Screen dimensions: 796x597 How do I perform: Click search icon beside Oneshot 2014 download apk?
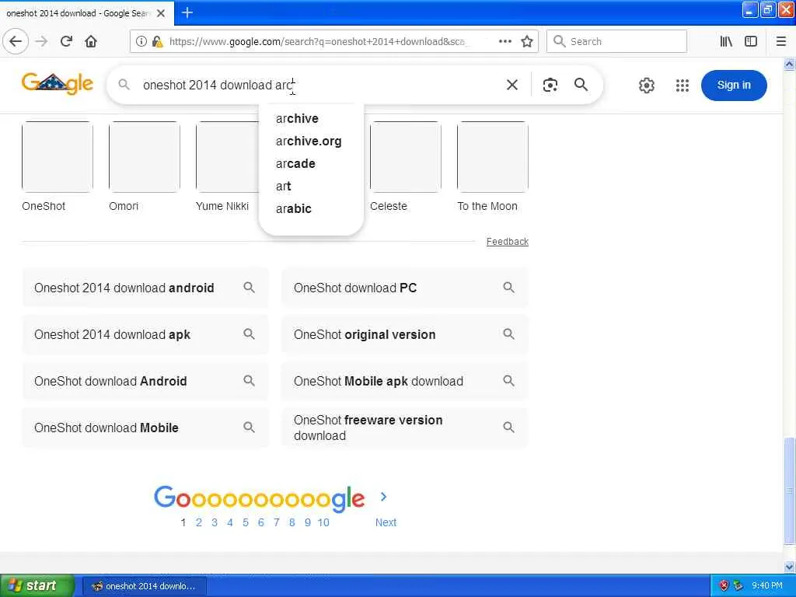pos(249,334)
